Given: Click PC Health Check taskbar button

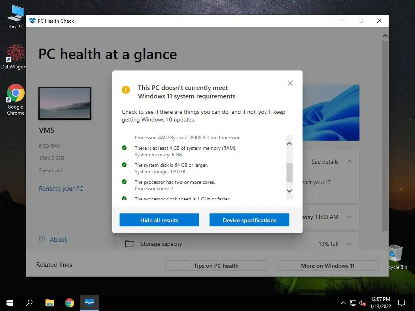Looking at the screenshot, I should (x=90, y=303).
